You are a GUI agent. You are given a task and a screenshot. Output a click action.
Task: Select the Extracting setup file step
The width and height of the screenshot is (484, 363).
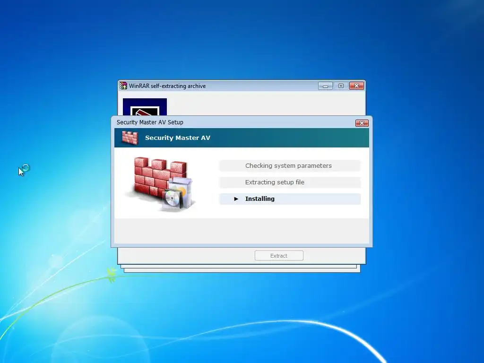click(290, 182)
